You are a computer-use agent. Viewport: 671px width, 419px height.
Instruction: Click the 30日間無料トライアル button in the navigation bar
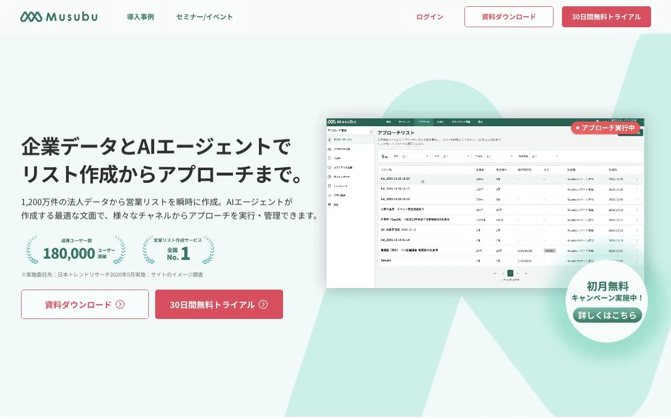tap(607, 17)
